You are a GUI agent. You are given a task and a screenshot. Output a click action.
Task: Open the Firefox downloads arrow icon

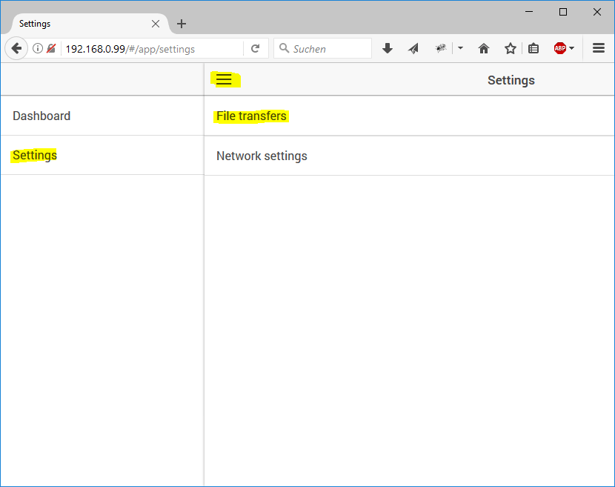click(x=387, y=49)
